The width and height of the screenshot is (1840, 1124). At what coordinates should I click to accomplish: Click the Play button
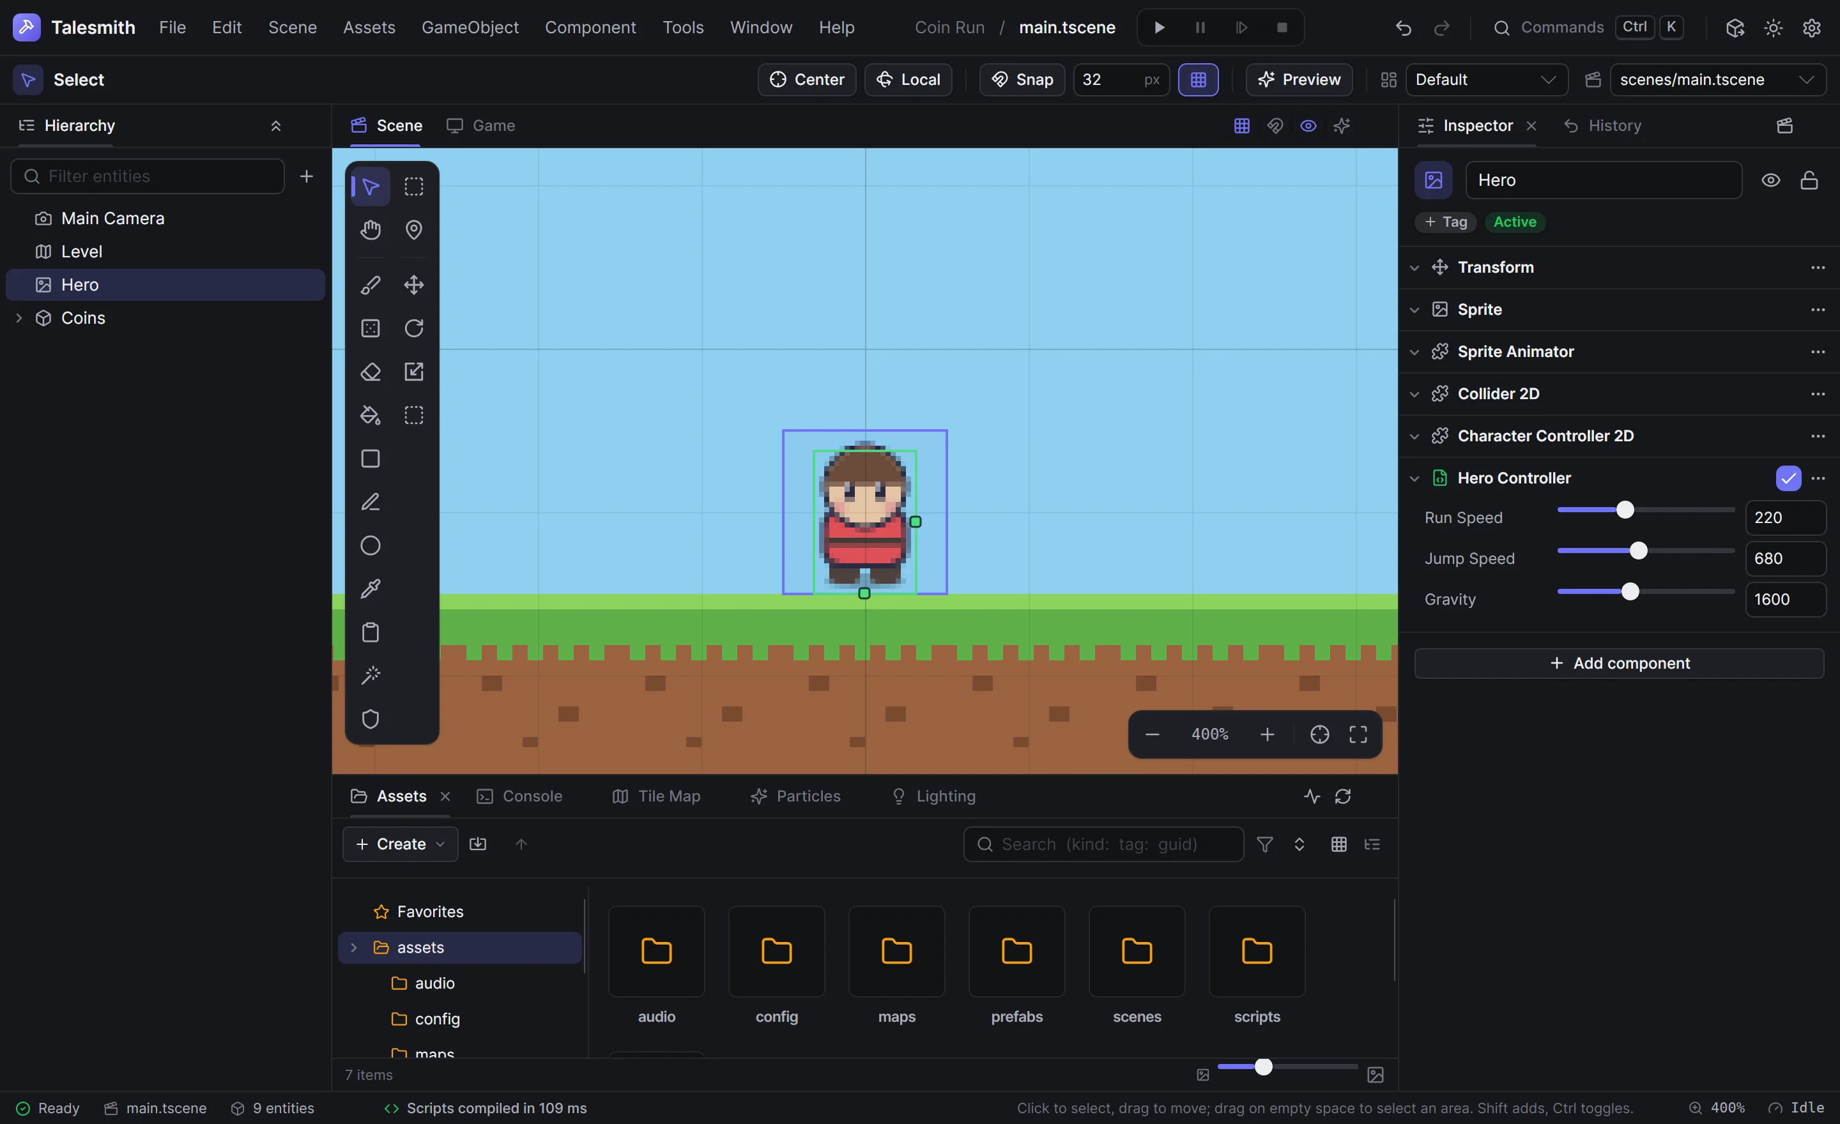pos(1159,27)
